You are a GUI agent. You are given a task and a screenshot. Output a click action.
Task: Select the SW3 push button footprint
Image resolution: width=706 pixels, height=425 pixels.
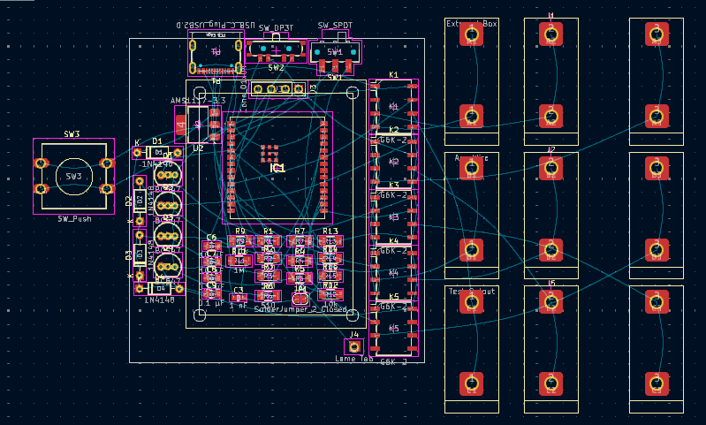[x=73, y=177]
